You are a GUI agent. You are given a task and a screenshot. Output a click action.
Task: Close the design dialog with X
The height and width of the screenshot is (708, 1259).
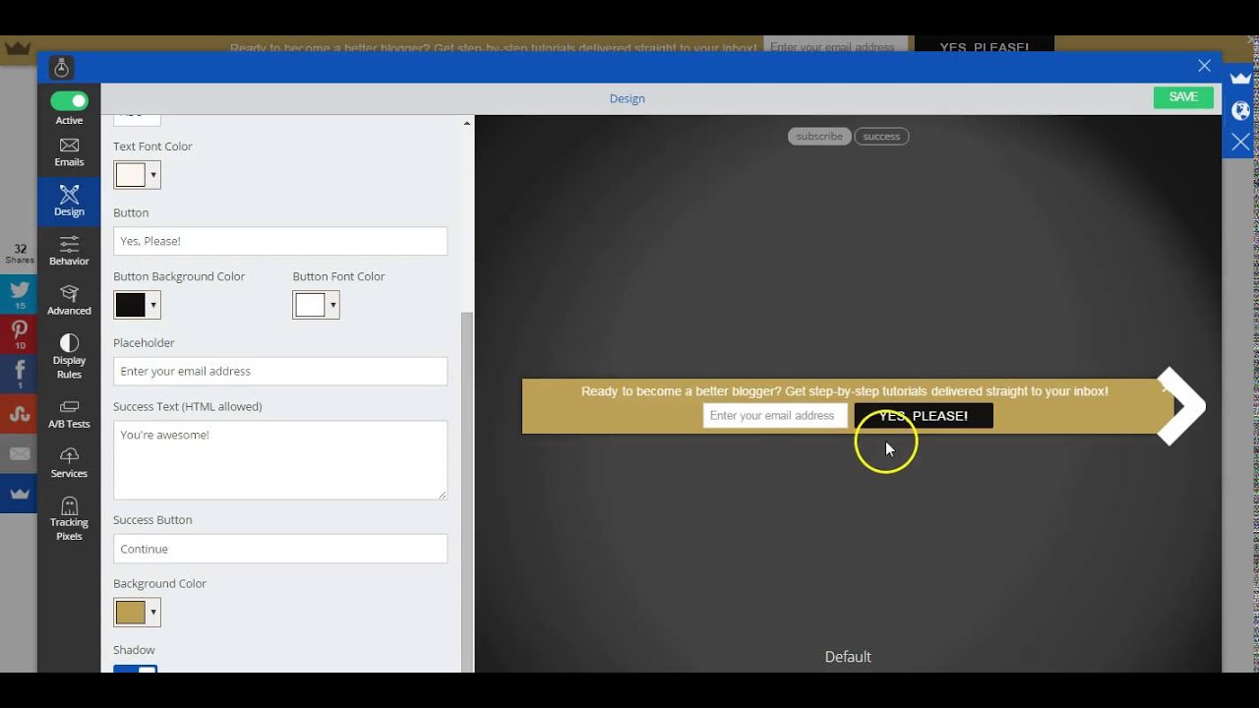1204,66
